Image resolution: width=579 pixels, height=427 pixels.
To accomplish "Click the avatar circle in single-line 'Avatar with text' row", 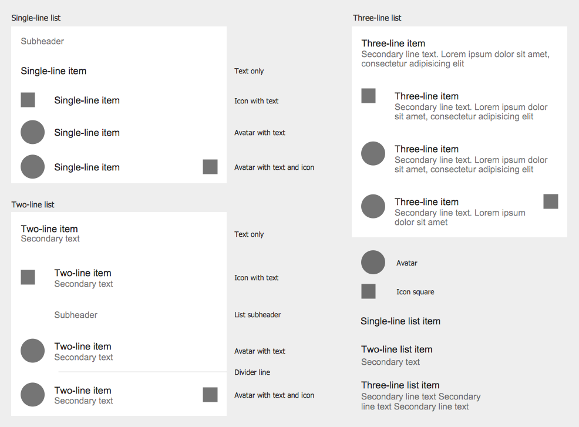I will point(32,132).
